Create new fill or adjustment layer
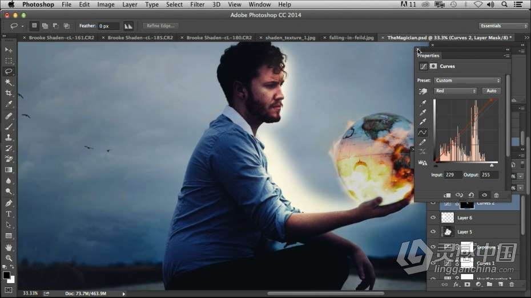The height and width of the screenshot is (298, 531). pyautogui.click(x=478, y=284)
